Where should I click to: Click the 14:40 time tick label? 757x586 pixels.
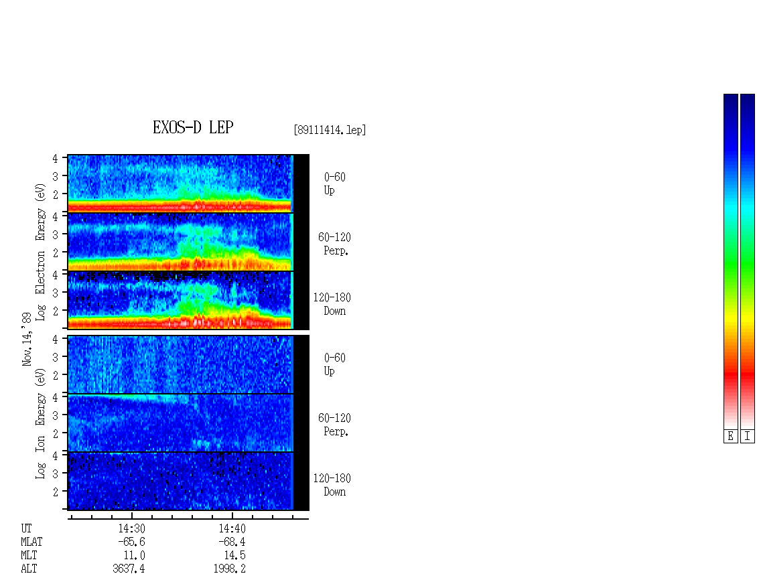[x=232, y=528]
